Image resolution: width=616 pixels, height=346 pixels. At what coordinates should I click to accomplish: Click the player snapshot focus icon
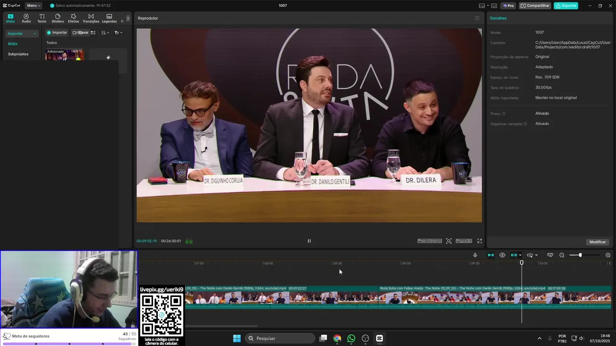449,241
